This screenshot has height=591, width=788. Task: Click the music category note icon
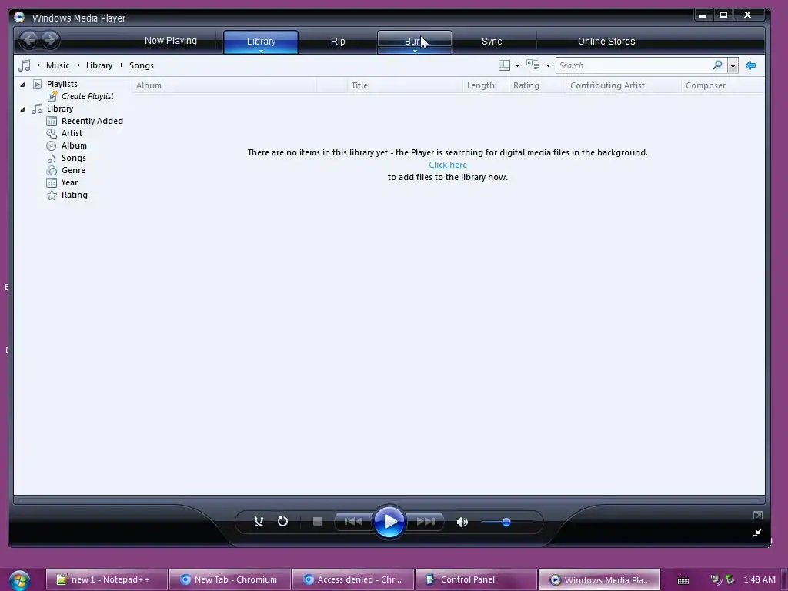tap(24, 65)
